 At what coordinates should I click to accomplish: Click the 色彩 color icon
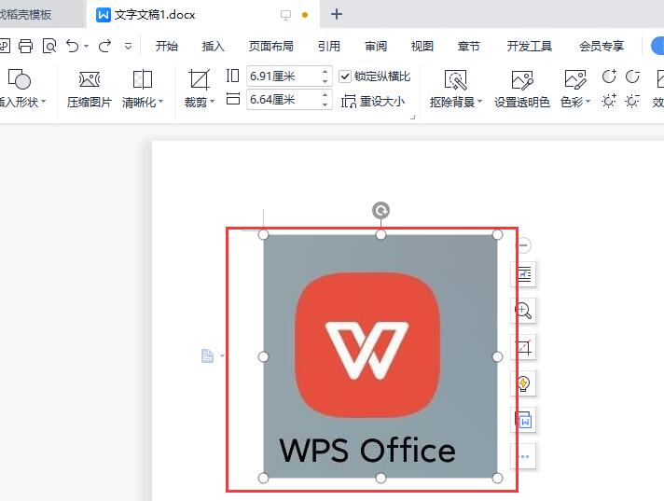pos(575,79)
